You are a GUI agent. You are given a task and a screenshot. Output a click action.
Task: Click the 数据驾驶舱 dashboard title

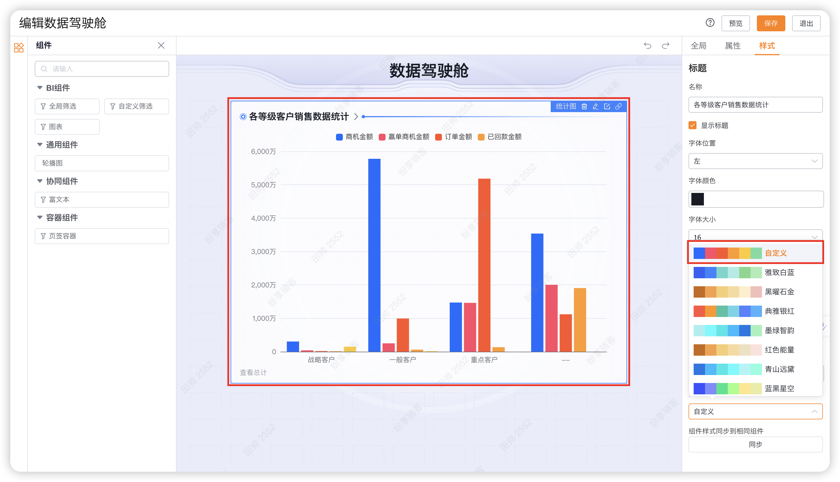[429, 71]
